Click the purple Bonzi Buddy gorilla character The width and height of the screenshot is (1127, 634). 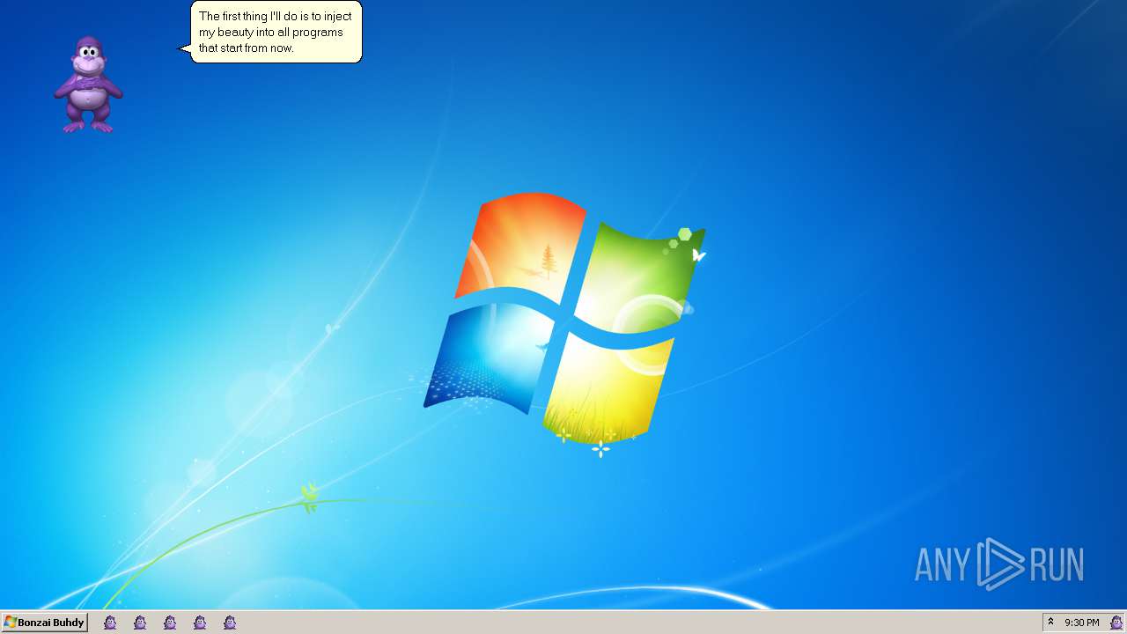click(88, 85)
